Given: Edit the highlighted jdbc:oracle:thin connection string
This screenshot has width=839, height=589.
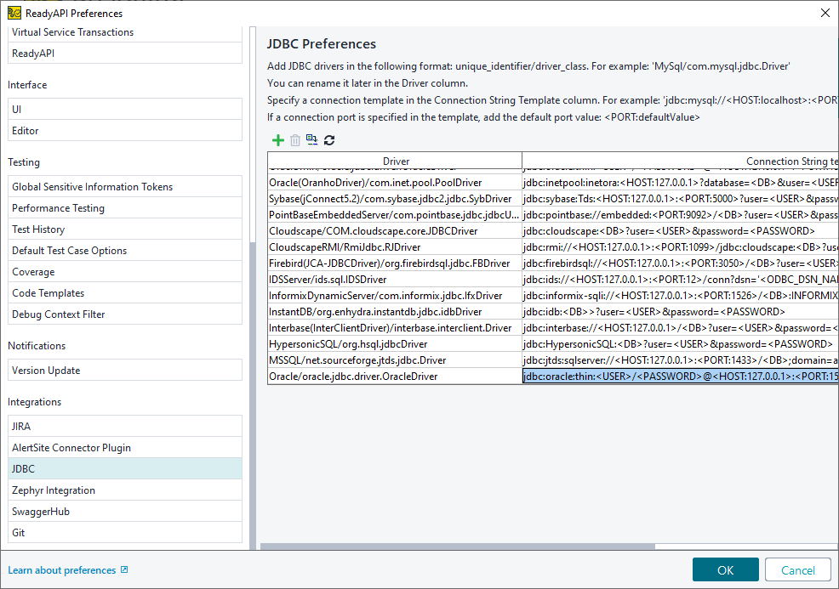Looking at the screenshot, I should [681, 377].
